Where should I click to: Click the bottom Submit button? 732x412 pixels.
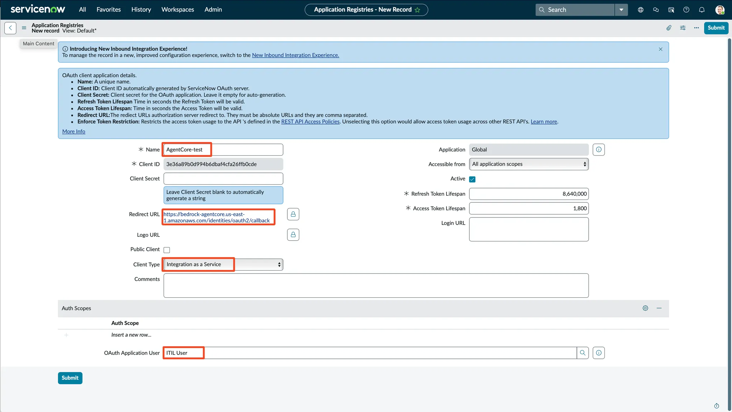pos(70,378)
